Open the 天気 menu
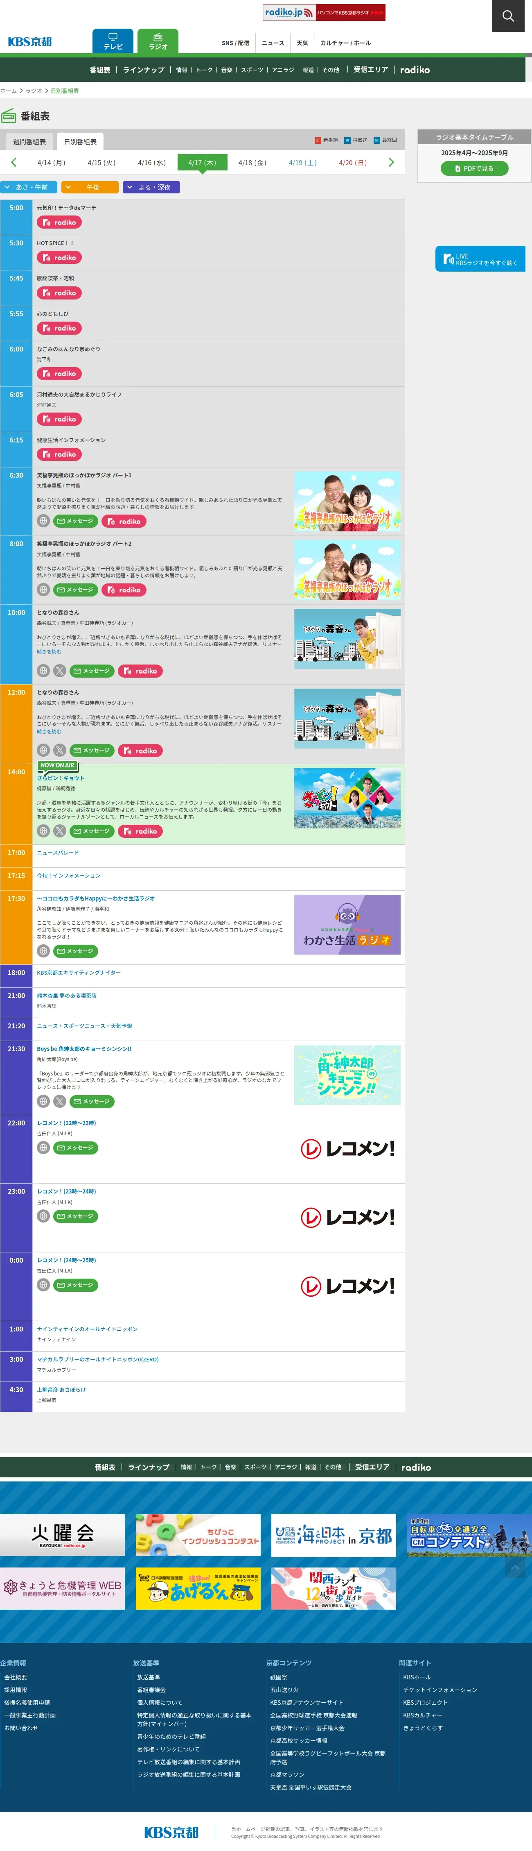Image resolution: width=532 pixels, height=1851 pixels. (x=302, y=43)
